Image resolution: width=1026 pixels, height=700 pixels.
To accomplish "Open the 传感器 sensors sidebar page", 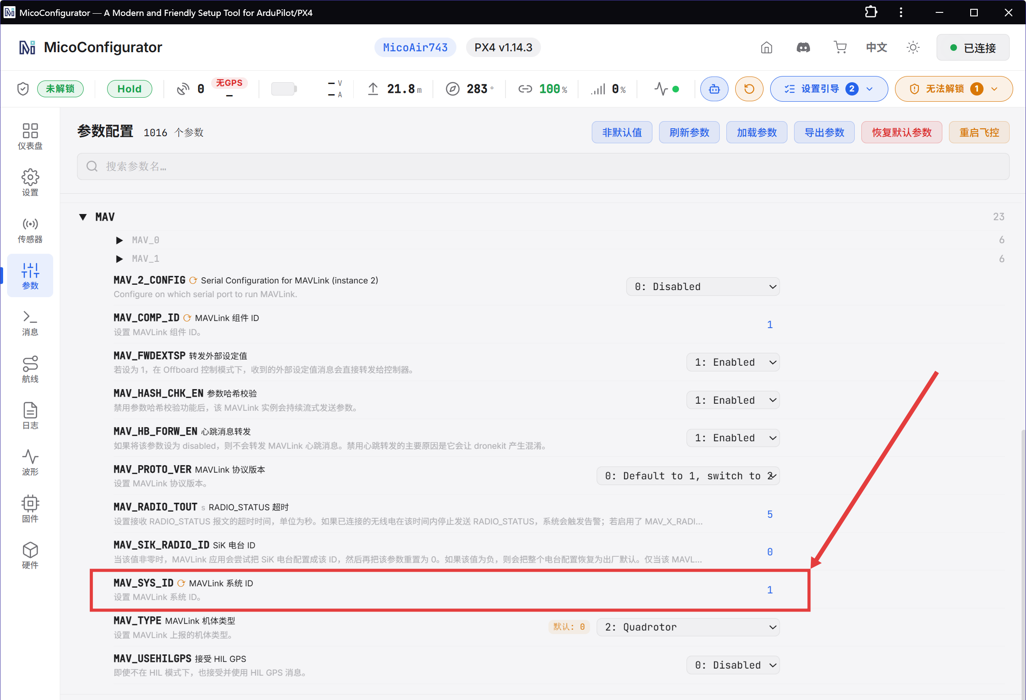I will point(30,230).
